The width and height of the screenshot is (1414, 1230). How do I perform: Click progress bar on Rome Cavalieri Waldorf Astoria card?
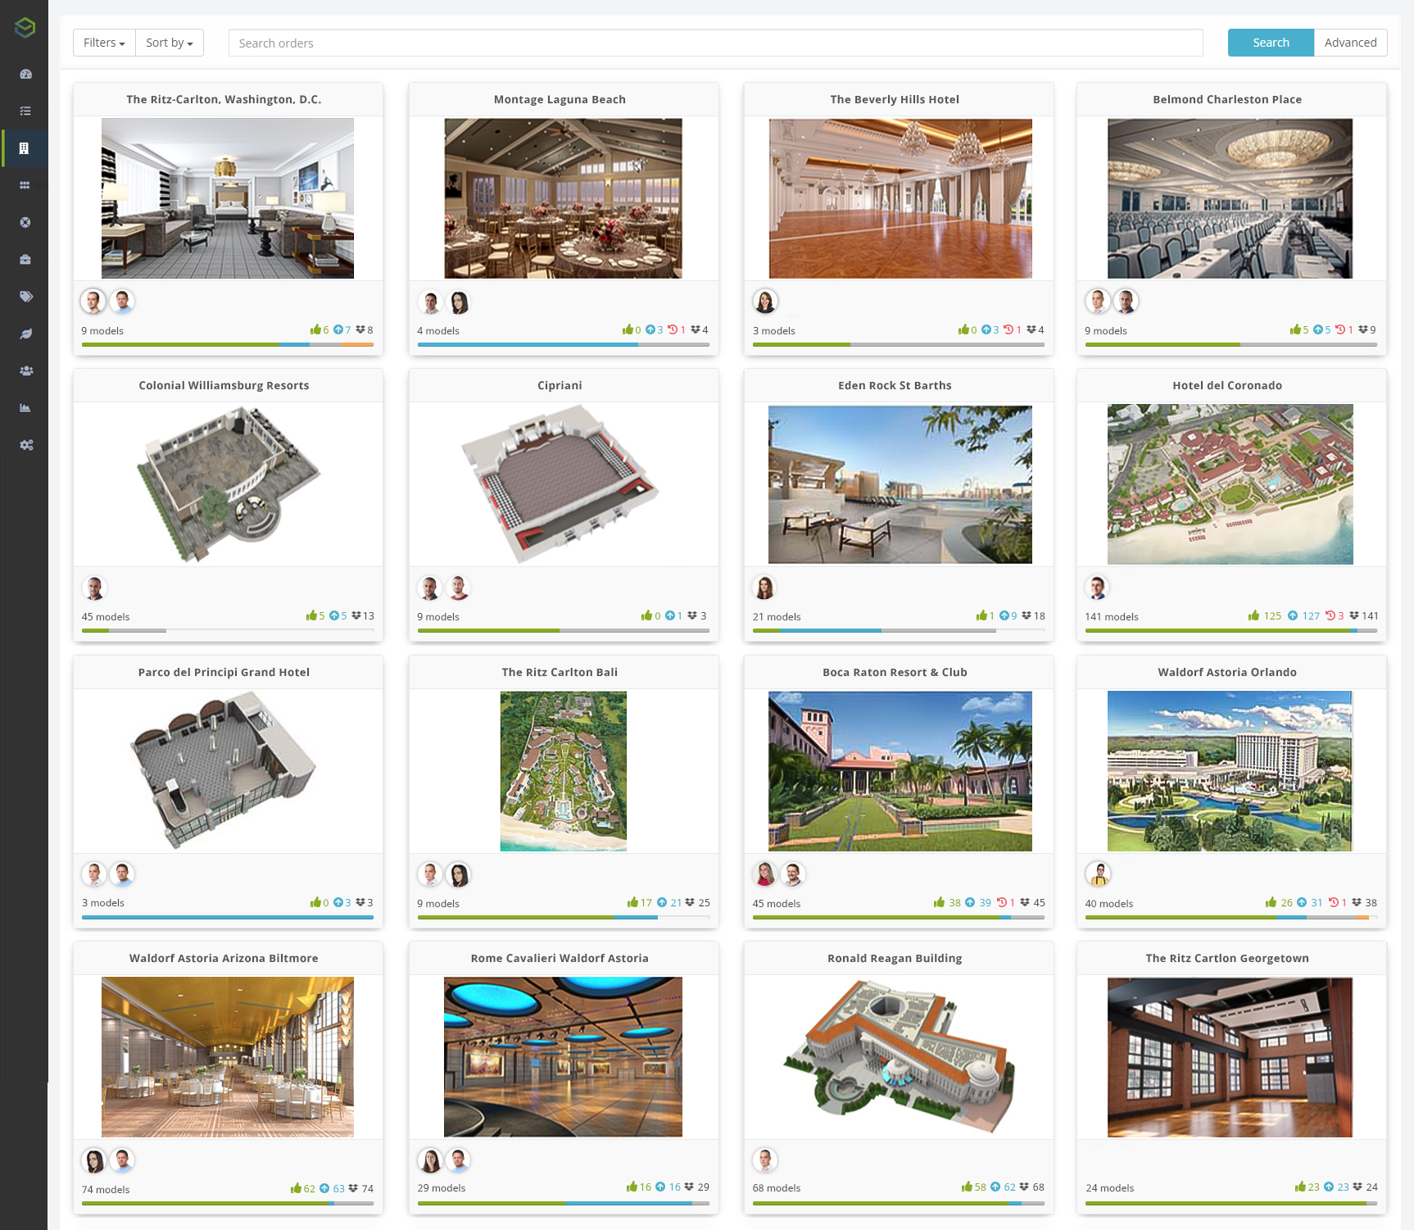pos(564,1203)
